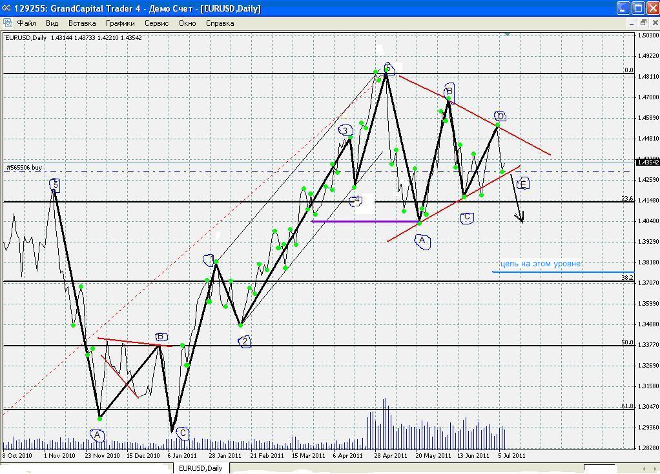Click the 1.34880 price scale label
Viewport: 660px width, 474px height.
(x=648, y=324)
